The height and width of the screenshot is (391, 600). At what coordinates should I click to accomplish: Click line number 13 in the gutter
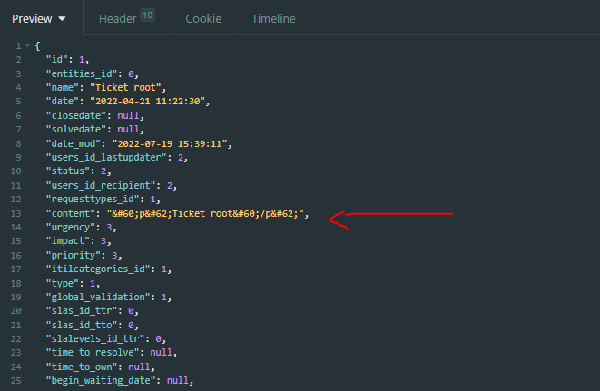[15, 213]
